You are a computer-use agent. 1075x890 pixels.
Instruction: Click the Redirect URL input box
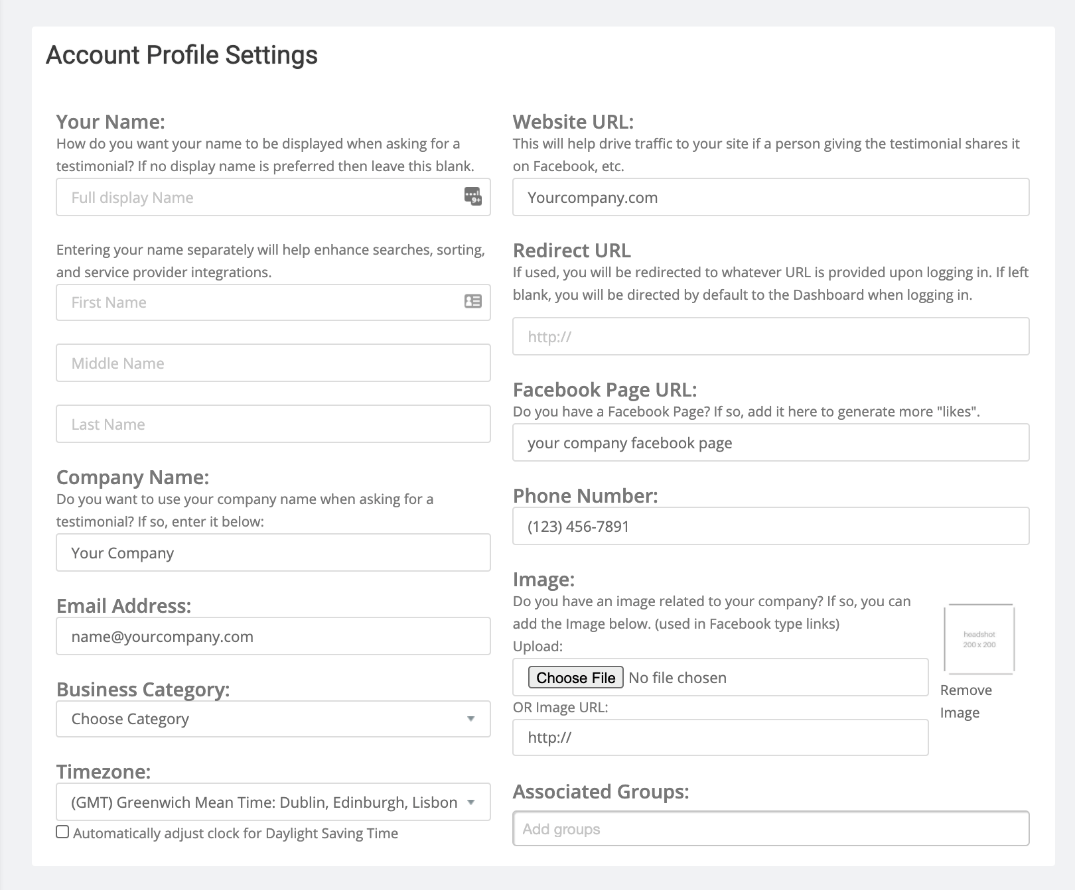(x=770, y=336)
